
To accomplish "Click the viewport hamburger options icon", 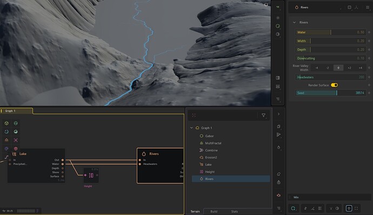I will 278,99.
